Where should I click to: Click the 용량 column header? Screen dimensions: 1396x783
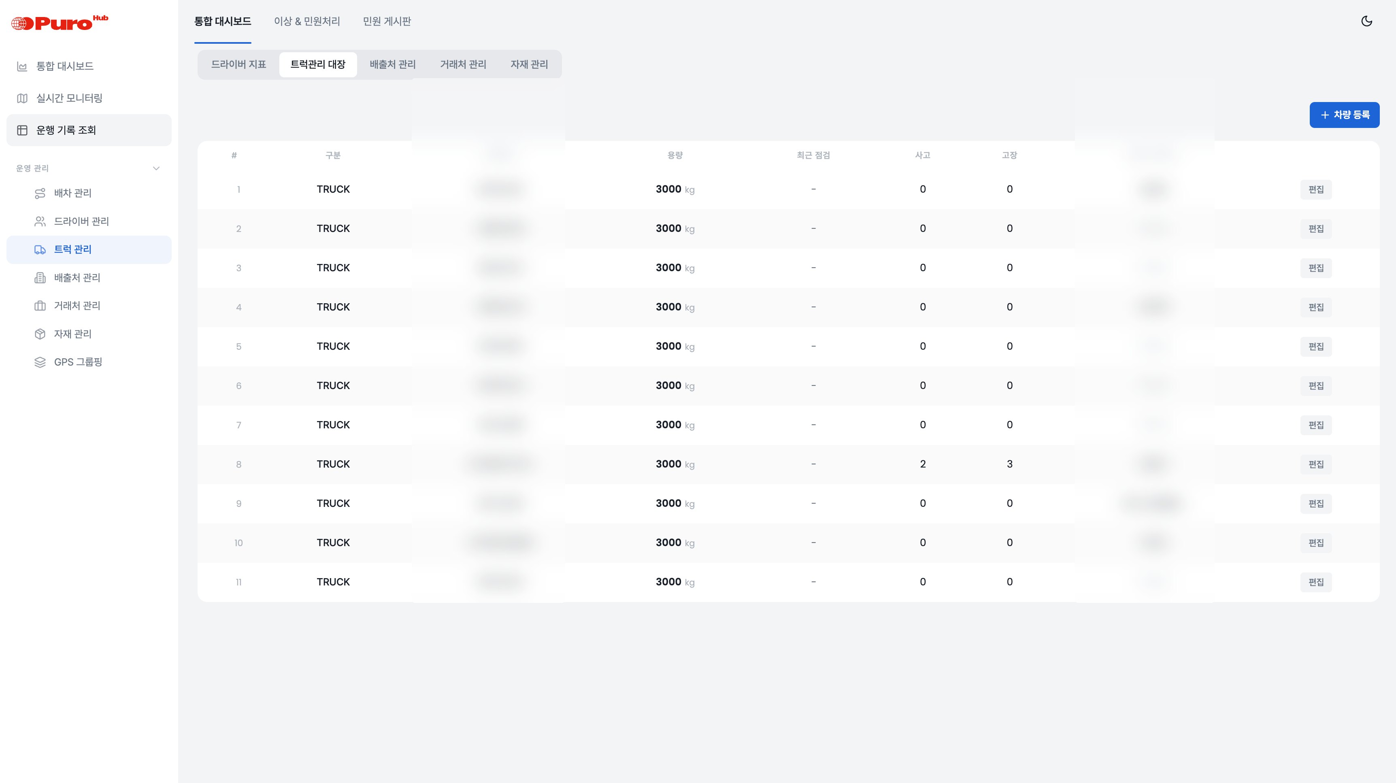[x=675, y=155]
